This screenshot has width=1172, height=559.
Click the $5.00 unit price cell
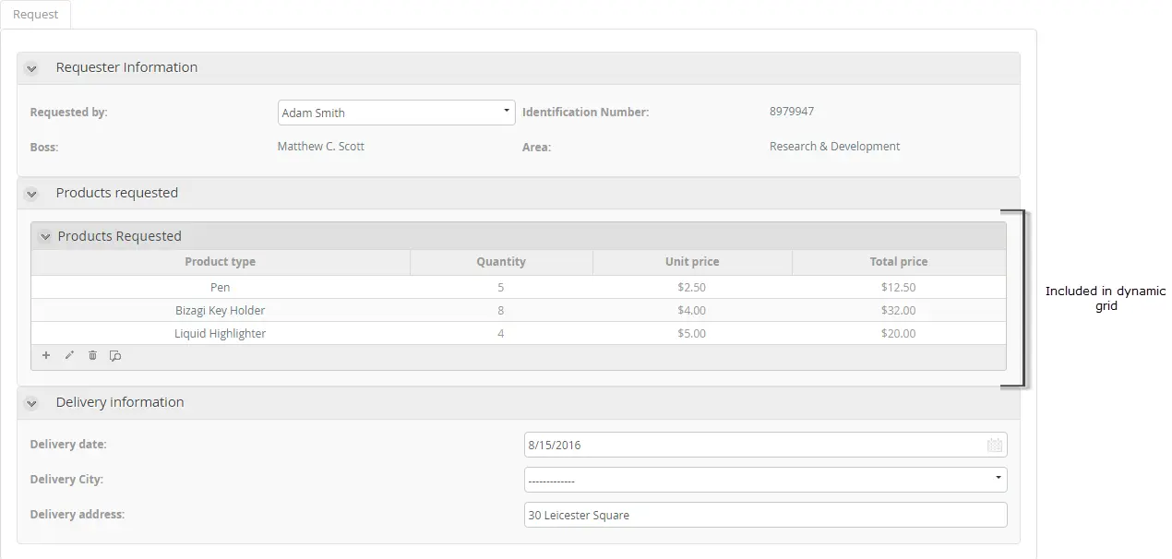point(692,333)
